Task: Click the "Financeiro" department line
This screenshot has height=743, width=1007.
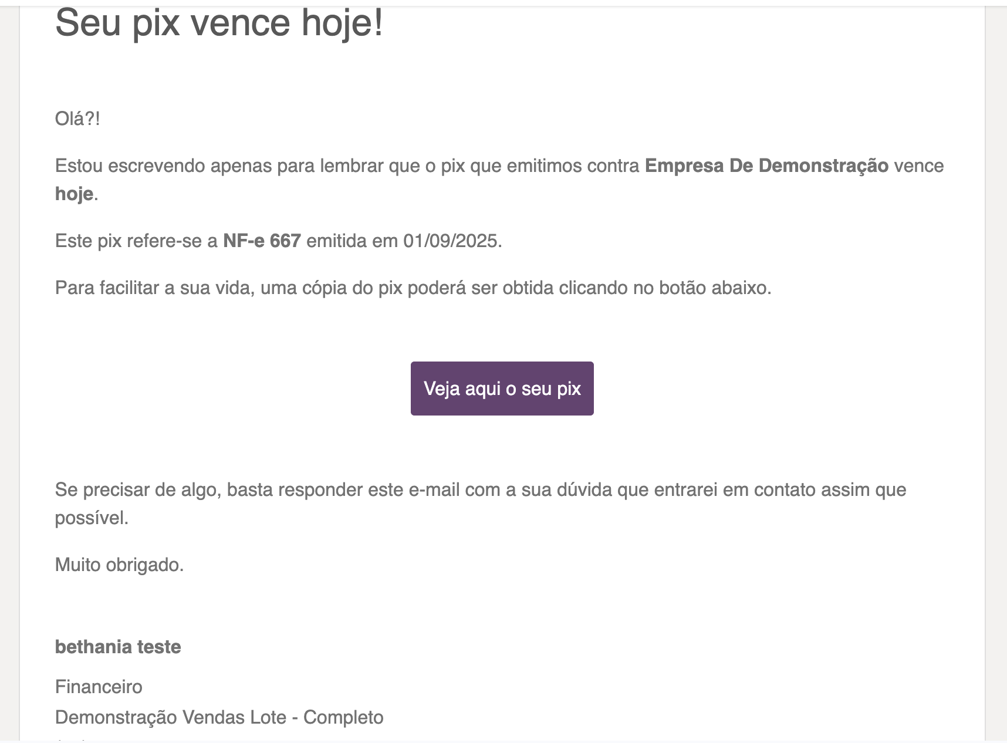Action: click(x=99, y=687)
